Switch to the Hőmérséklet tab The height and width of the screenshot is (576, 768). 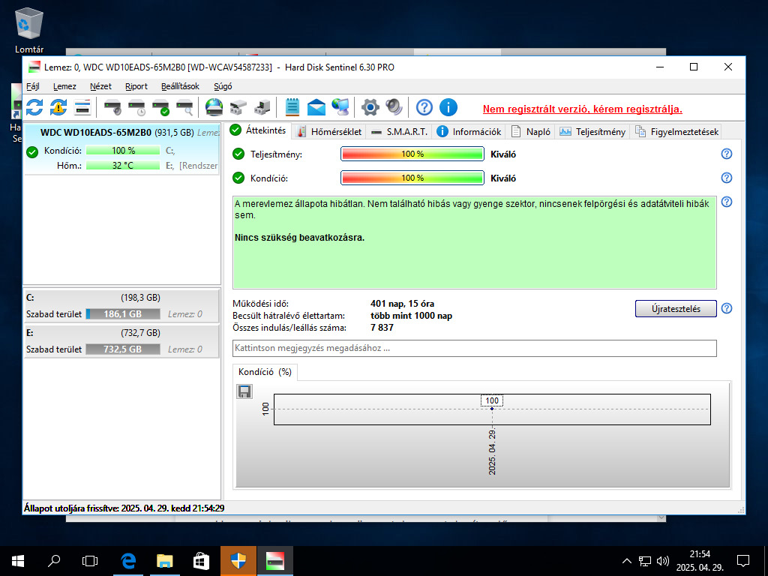(330, 132)
